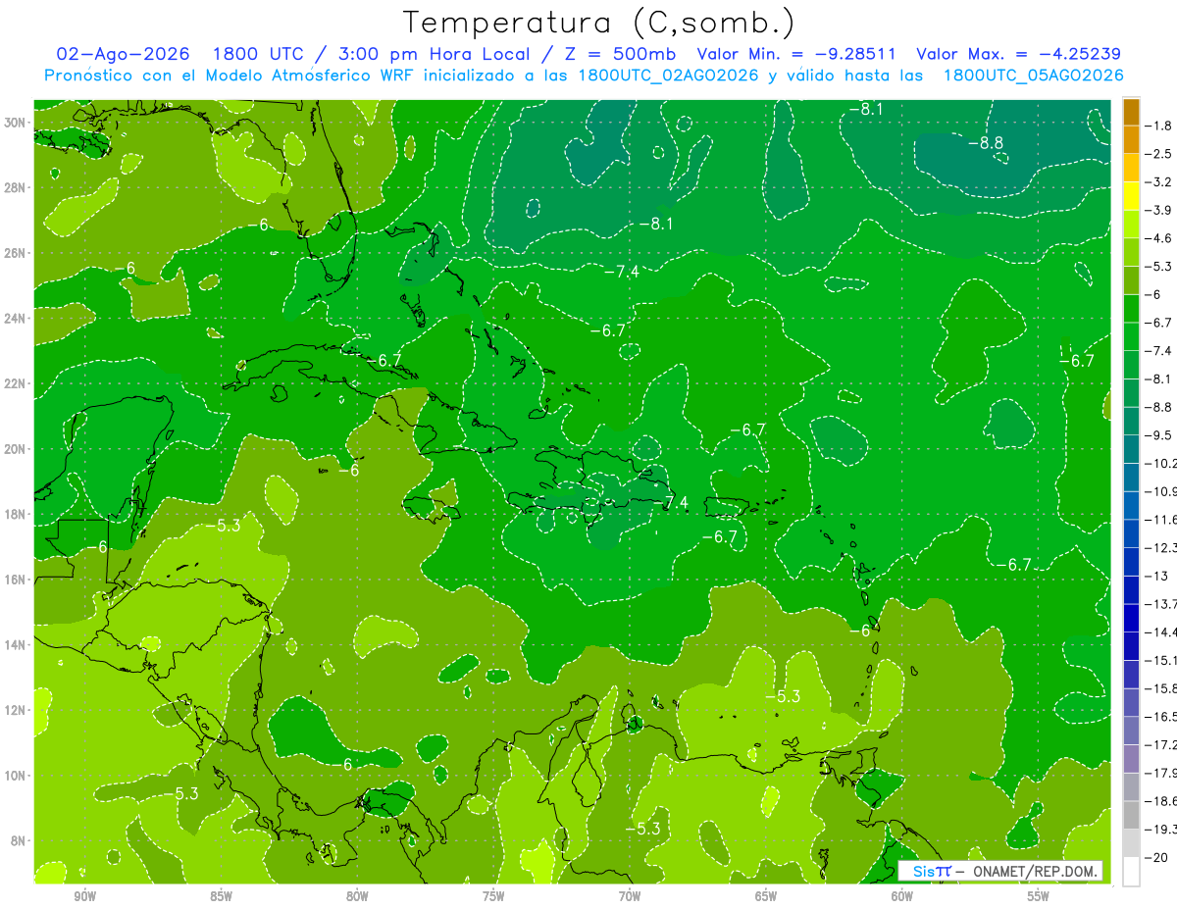Image resolution: width=1177 pixels, height=909 pixels.
Task: Click the '-8.8' contour label on the map
Action: [x=985, y=143]
